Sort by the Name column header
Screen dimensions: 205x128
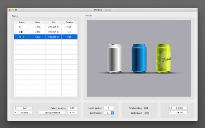coord(38,22)
